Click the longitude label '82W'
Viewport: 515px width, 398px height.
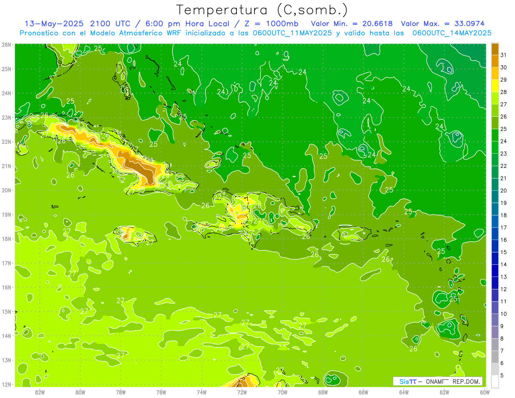click(x=40, y=392)
